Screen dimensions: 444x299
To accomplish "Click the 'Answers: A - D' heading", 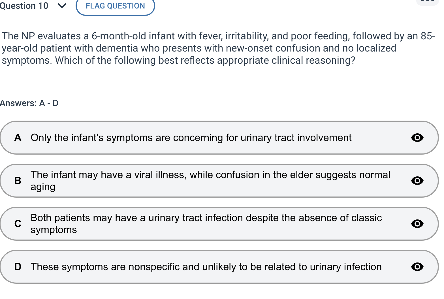I will (x=29, y=103).
